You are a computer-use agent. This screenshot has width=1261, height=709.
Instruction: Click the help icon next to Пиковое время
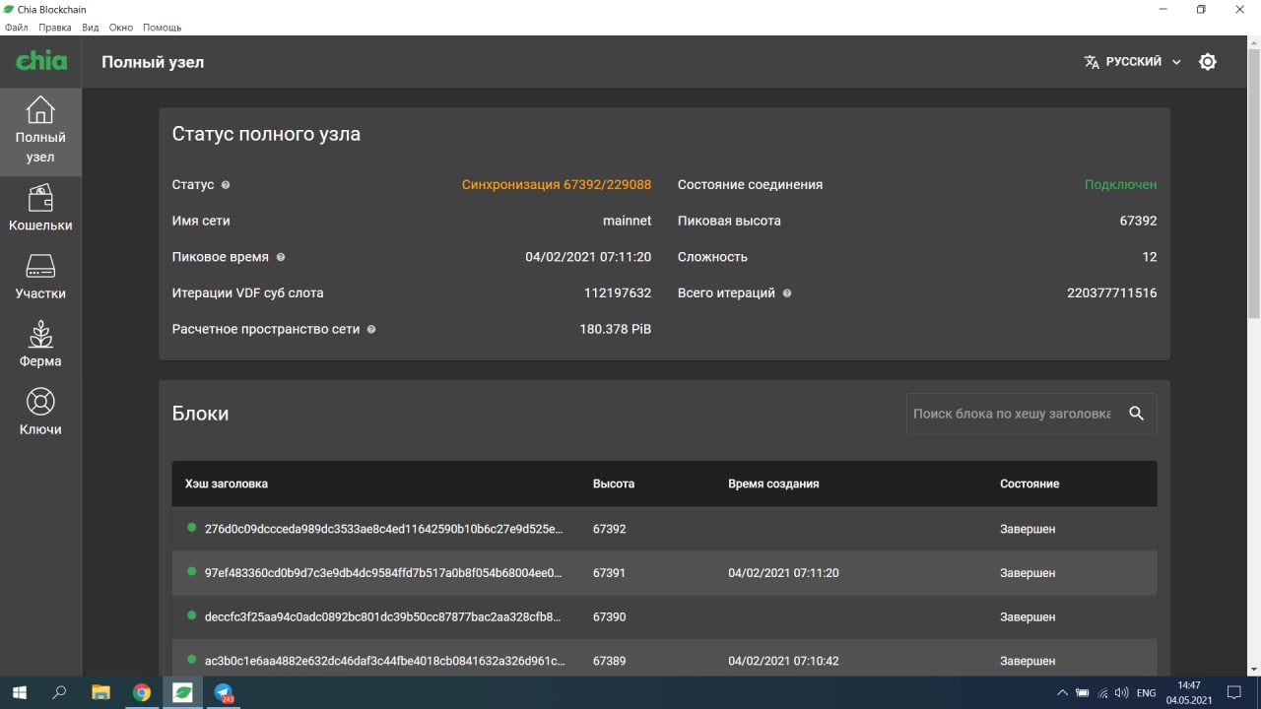coord(281,257)
